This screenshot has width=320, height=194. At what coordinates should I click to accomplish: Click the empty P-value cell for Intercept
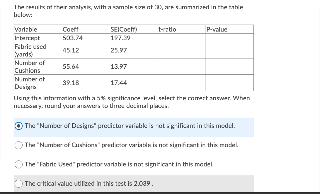pos(230,38)
